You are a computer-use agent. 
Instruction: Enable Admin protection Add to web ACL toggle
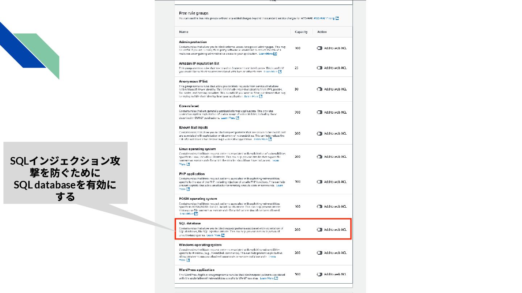pyautogui.click(x=319, y=48)
